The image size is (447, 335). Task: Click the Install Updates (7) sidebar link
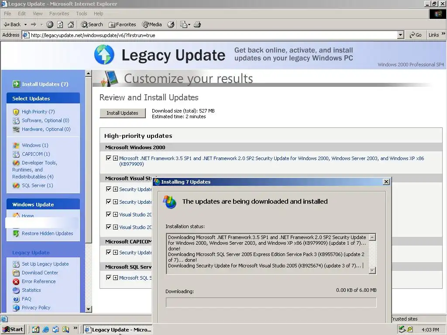[41, 84]
